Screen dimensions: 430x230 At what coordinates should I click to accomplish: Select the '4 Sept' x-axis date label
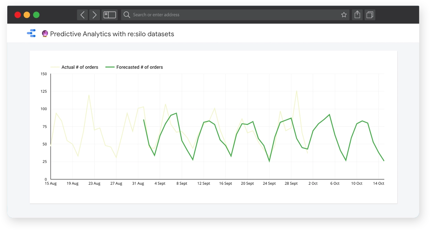tap(160, 183)
